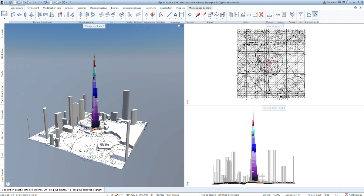Screen dimensions: 364x196
Task: Open the Annoter ribbon tab
Action: click(69, 8)
